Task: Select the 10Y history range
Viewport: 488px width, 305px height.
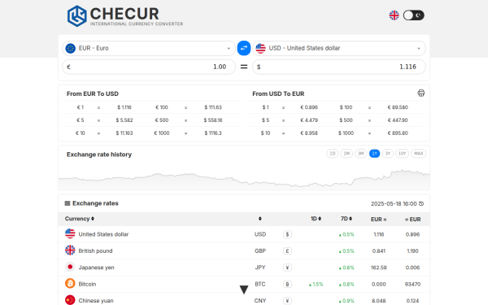Action: [402, 154]
